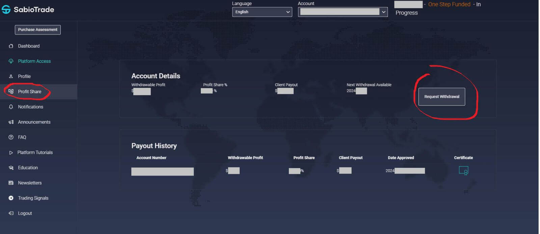Open the payout certificate icon
Image resolution: width=540 pixels, height=234 pixels.
(x=463, y=171)
